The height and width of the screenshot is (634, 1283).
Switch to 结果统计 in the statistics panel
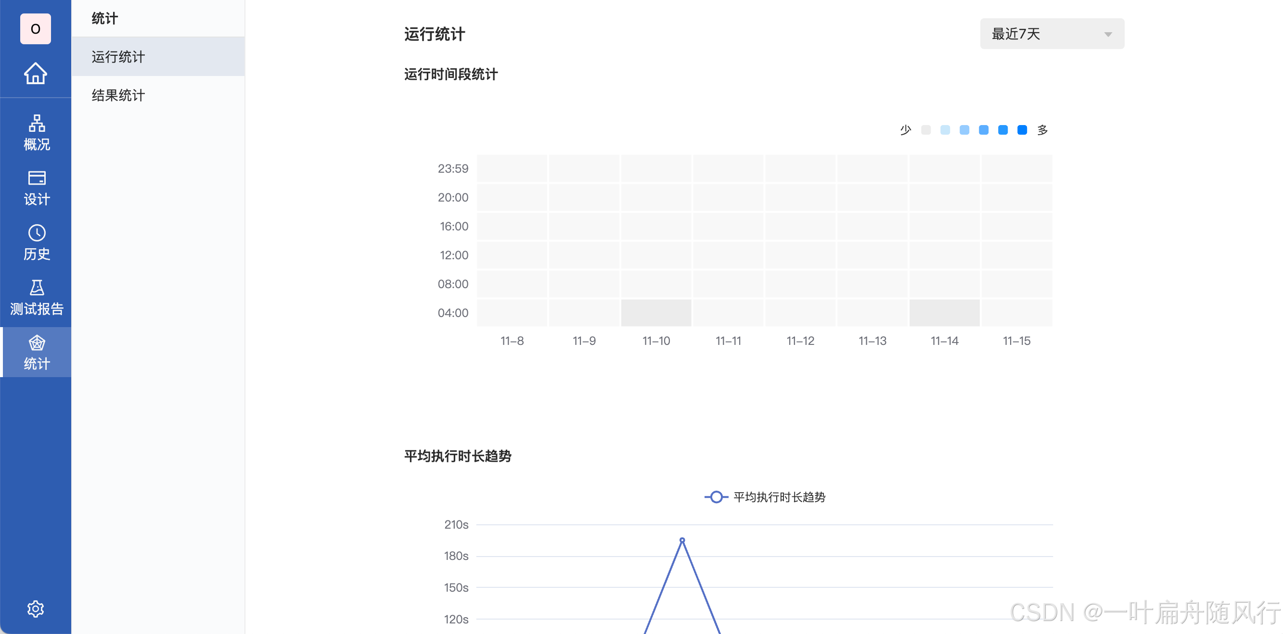click(x=118, y=95)
